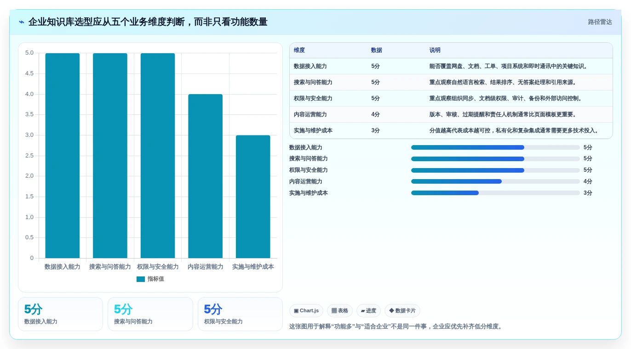Click the 3分 score in the table
631x349 pixels.
click(376, 130)
